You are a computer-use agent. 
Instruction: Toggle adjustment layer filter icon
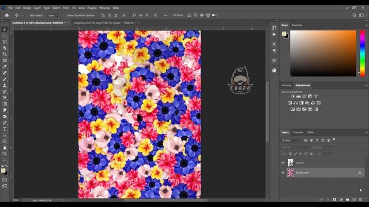[x=311, y=140]
